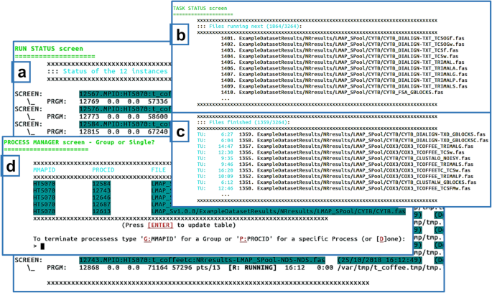Select the 'Files finished (1359/3264)' header

click(x=243, y=122)
